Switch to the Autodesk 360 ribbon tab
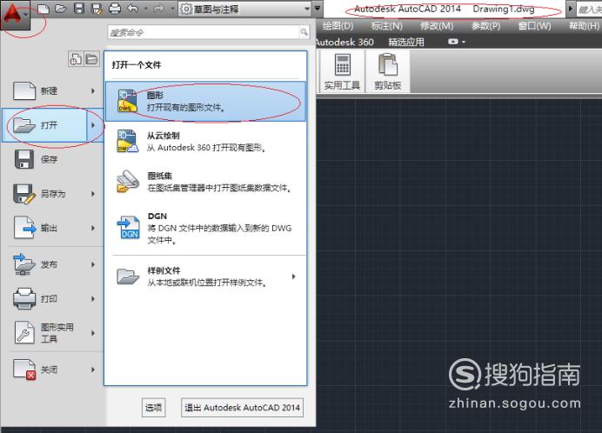This screenshot has height=433, width=602. coord(344,42)
